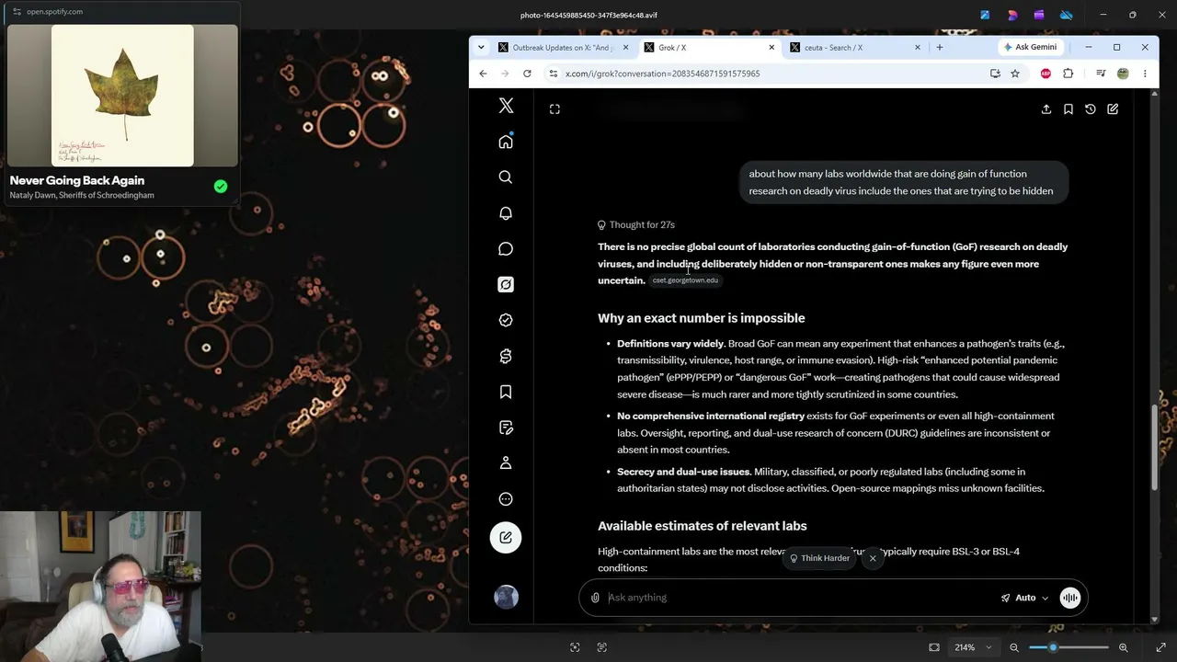The height and width of the screenshot is (662, 1177).
Task: Switch to the Outbreak Updates on X tab
Action: click(563, 48)
